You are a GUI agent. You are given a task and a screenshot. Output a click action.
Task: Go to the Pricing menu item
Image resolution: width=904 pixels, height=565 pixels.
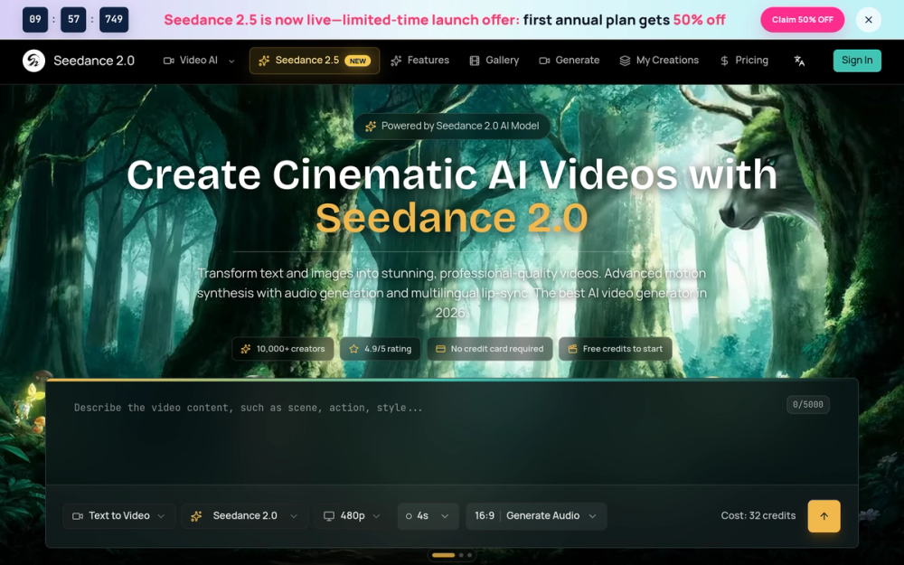(744, 61)
